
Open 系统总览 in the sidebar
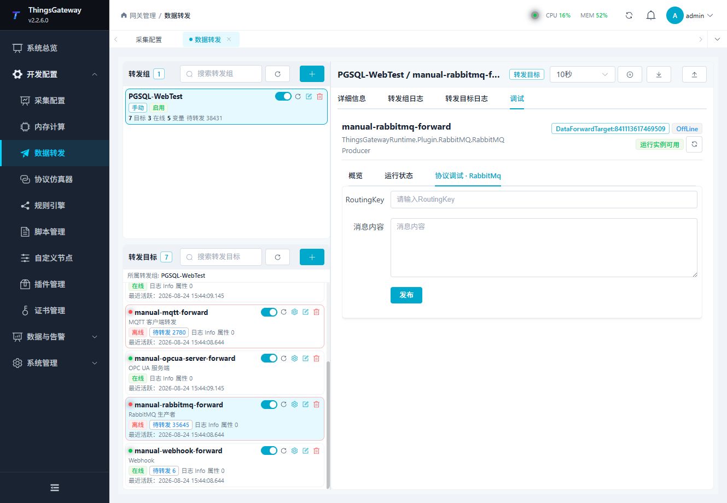55,48
